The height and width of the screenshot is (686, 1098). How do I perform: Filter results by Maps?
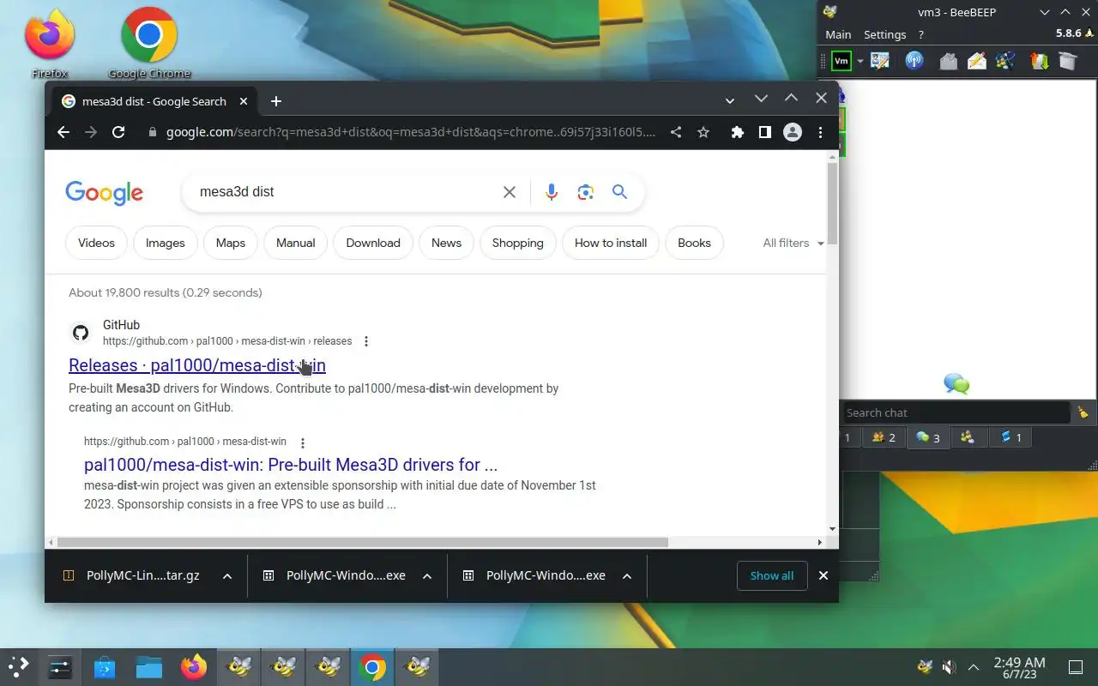pyautogui.click(x=231, y=243)
